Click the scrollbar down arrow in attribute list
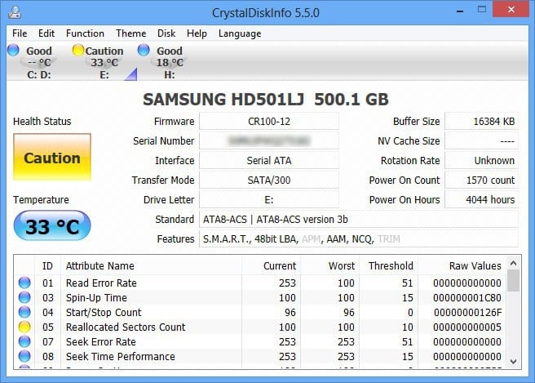535x383 pixels. click(513, 360)
